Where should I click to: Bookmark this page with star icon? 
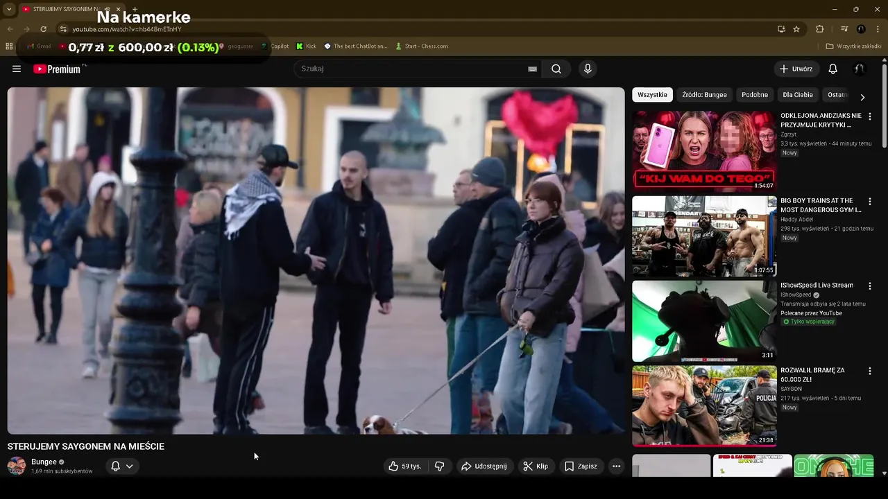click(x=796, y=29)
